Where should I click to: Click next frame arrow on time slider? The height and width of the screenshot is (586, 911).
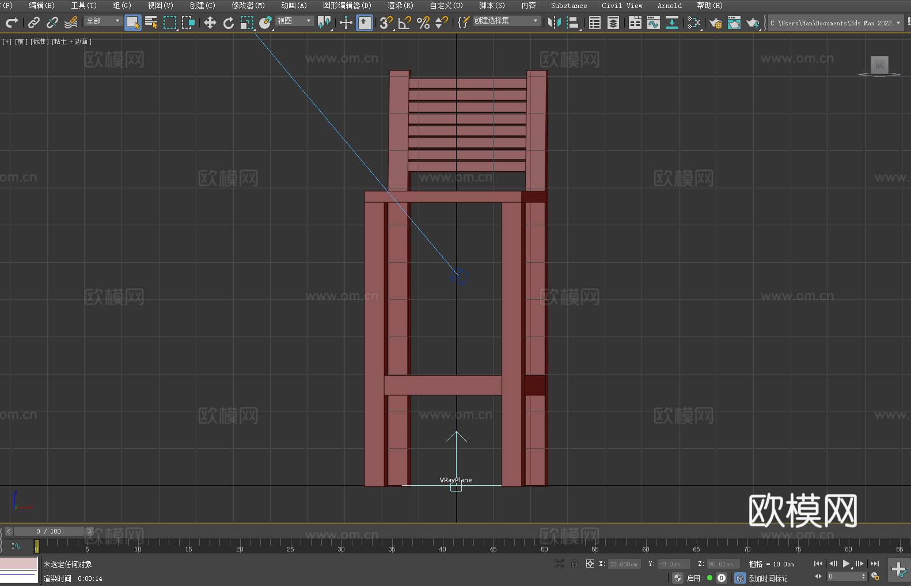coord(89,531)
